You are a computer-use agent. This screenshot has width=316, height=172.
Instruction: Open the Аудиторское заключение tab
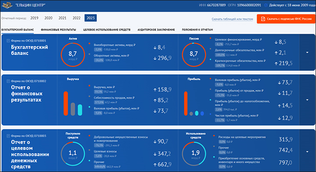[x=156, y=29]
